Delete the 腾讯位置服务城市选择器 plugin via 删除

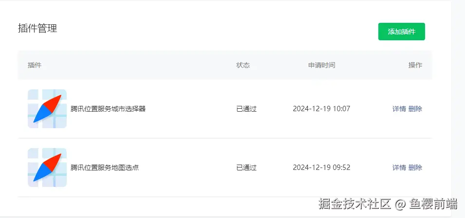click(x=415, y=109)
